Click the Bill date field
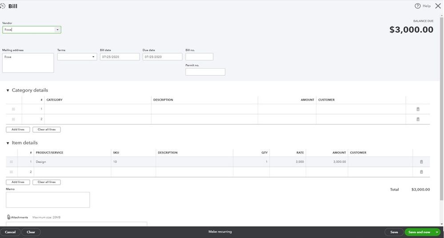The height and width of the screenshot is (238, 444). point(120,57)
